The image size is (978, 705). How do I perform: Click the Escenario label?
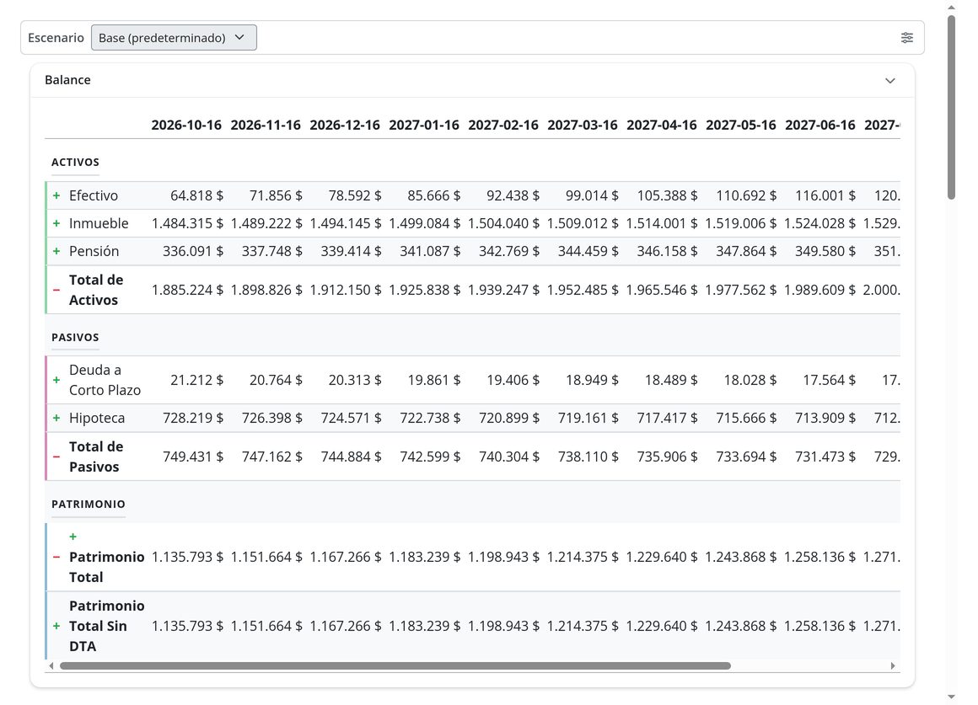pos(56,37)
